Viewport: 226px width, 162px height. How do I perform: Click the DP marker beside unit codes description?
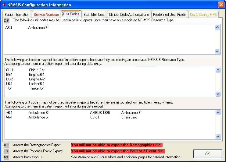(x=6, y=20)
